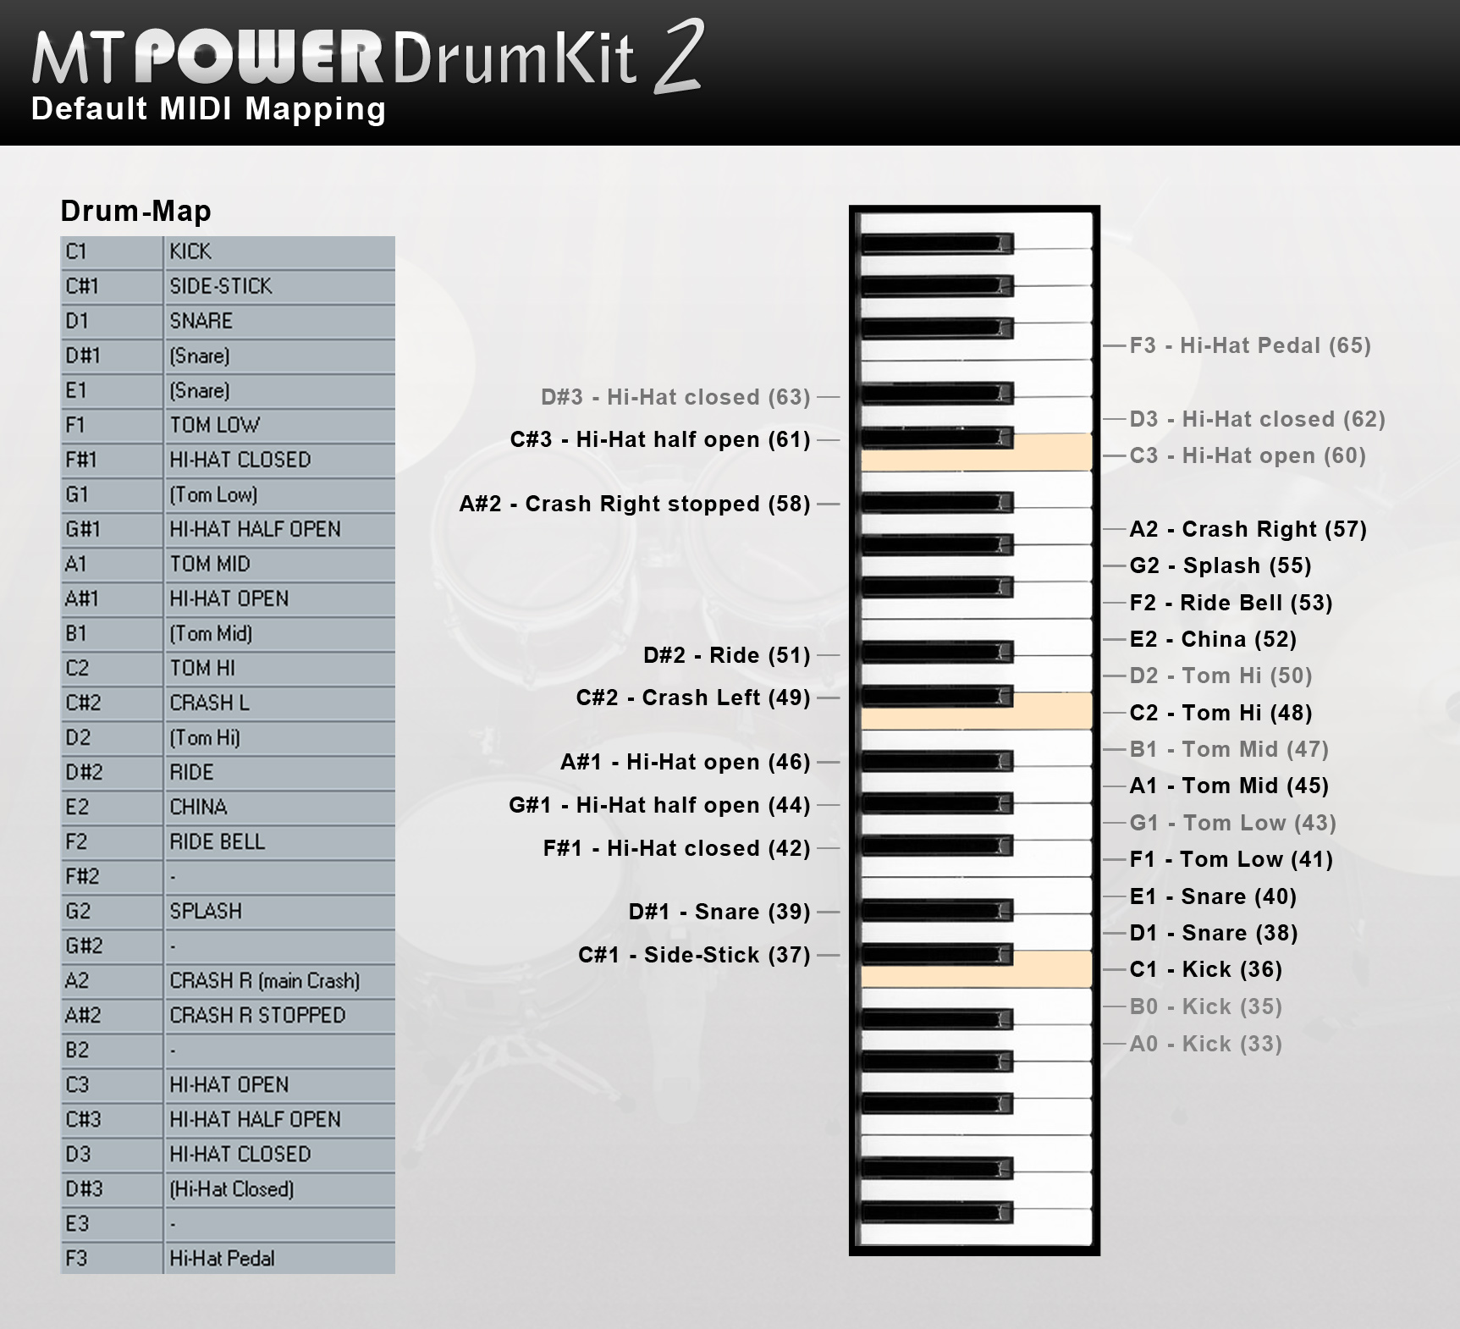
Task: Click the 'E2 - China (52)' label
Action: [1213, 639]
